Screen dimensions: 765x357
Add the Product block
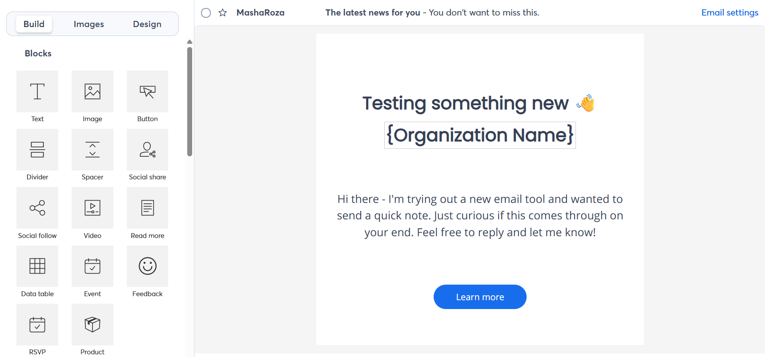click(x=92, y=325)
